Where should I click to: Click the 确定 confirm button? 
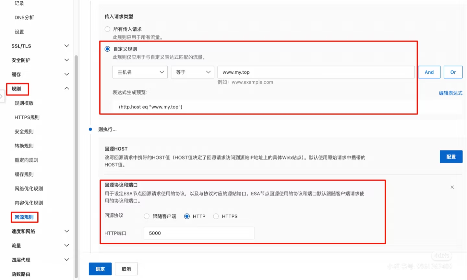pyautogui.click(x=100, y=269)
